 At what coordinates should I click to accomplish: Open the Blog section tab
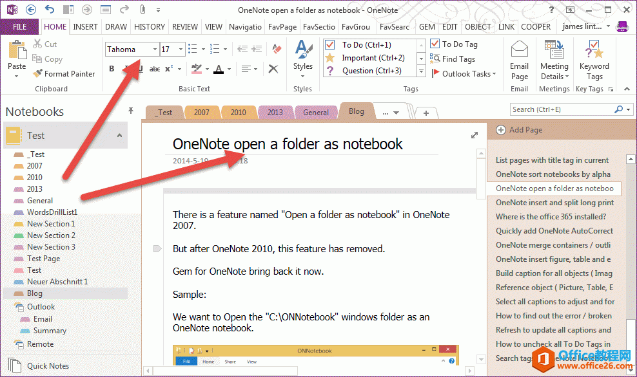pyautogui.click(x=357, y=111)
